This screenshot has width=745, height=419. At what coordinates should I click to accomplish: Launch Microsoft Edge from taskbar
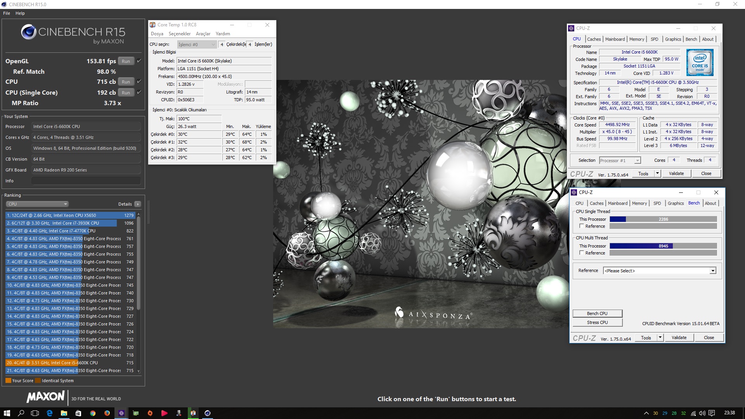(x=49, y=413)
